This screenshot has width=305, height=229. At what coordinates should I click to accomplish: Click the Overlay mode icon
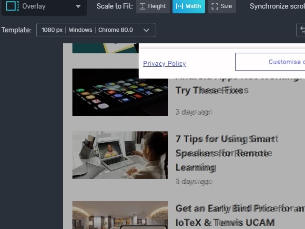coord(12,6)
